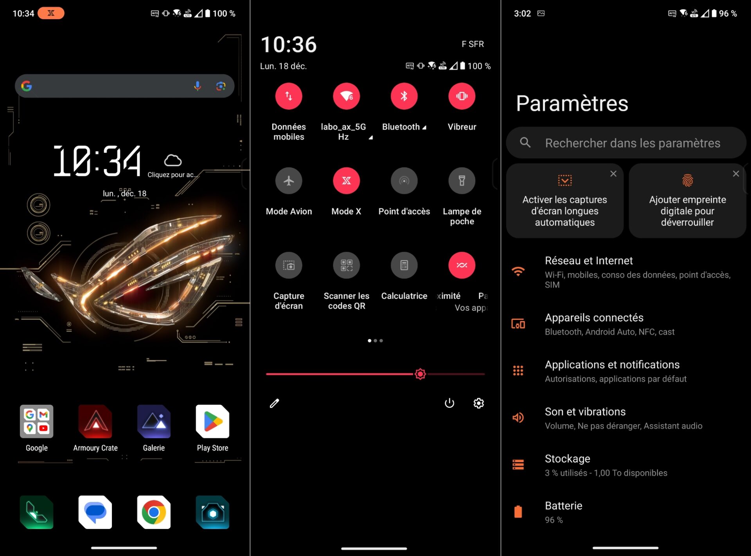Dismiss Activer les captures d'écran longues suggestion
This screenshot has height=556, width=751.
(613, 174)
